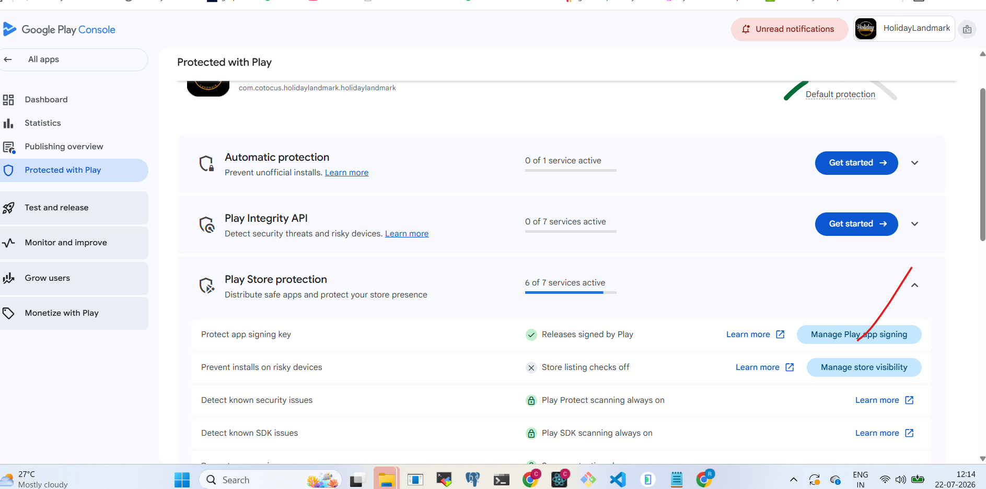
Task: Click the HolidayLandmark developer logo
Action: click(x=866, y=29)
